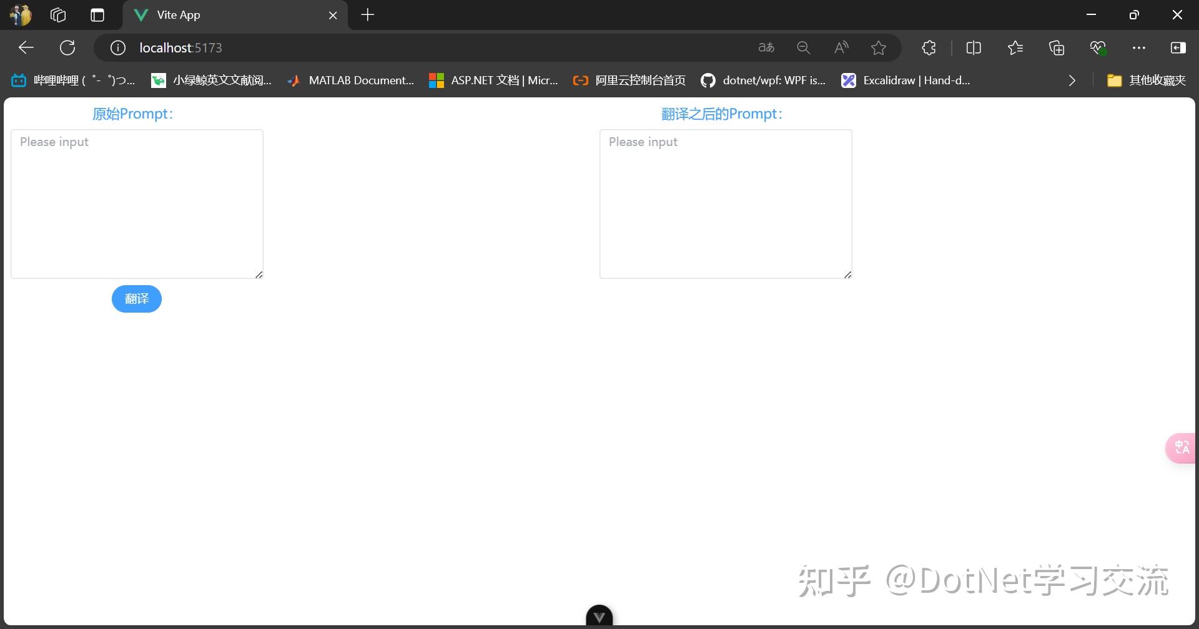Open Collections in the browser
This screenshot has width=1199, height=629.
tap(1057, 47)
